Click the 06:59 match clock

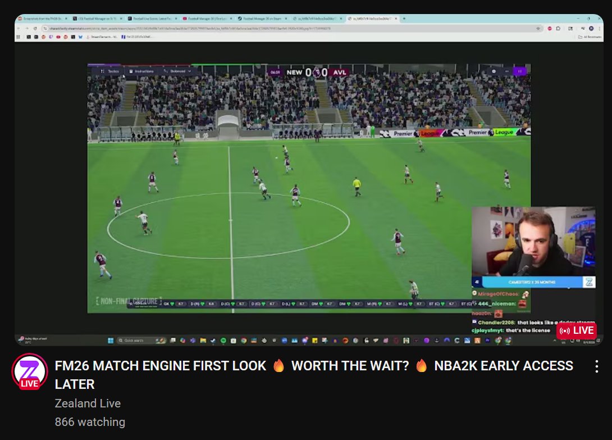275,72
